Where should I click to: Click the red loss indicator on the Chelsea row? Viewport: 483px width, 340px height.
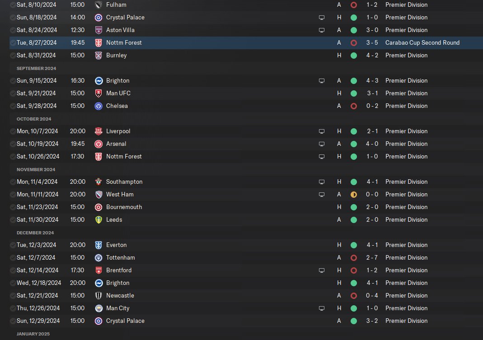354,106
